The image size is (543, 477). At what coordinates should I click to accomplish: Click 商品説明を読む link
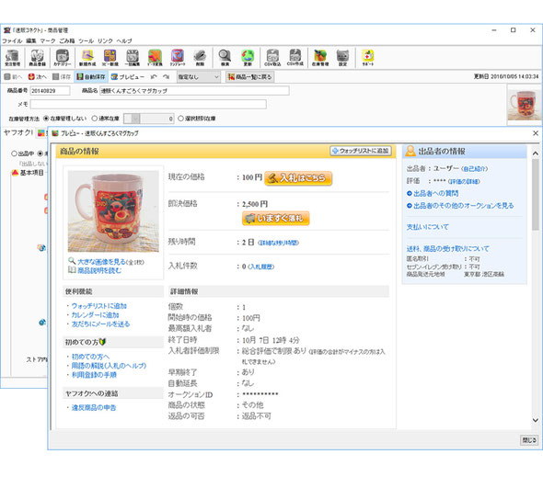pos(99,270)
